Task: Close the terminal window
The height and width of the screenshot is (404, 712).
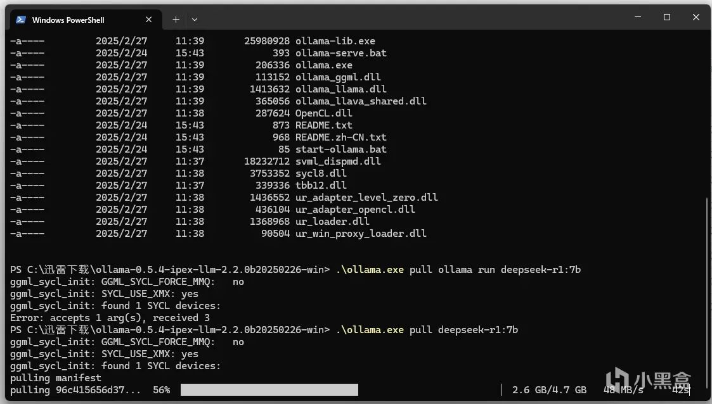Action: click(x=696, y=17)
